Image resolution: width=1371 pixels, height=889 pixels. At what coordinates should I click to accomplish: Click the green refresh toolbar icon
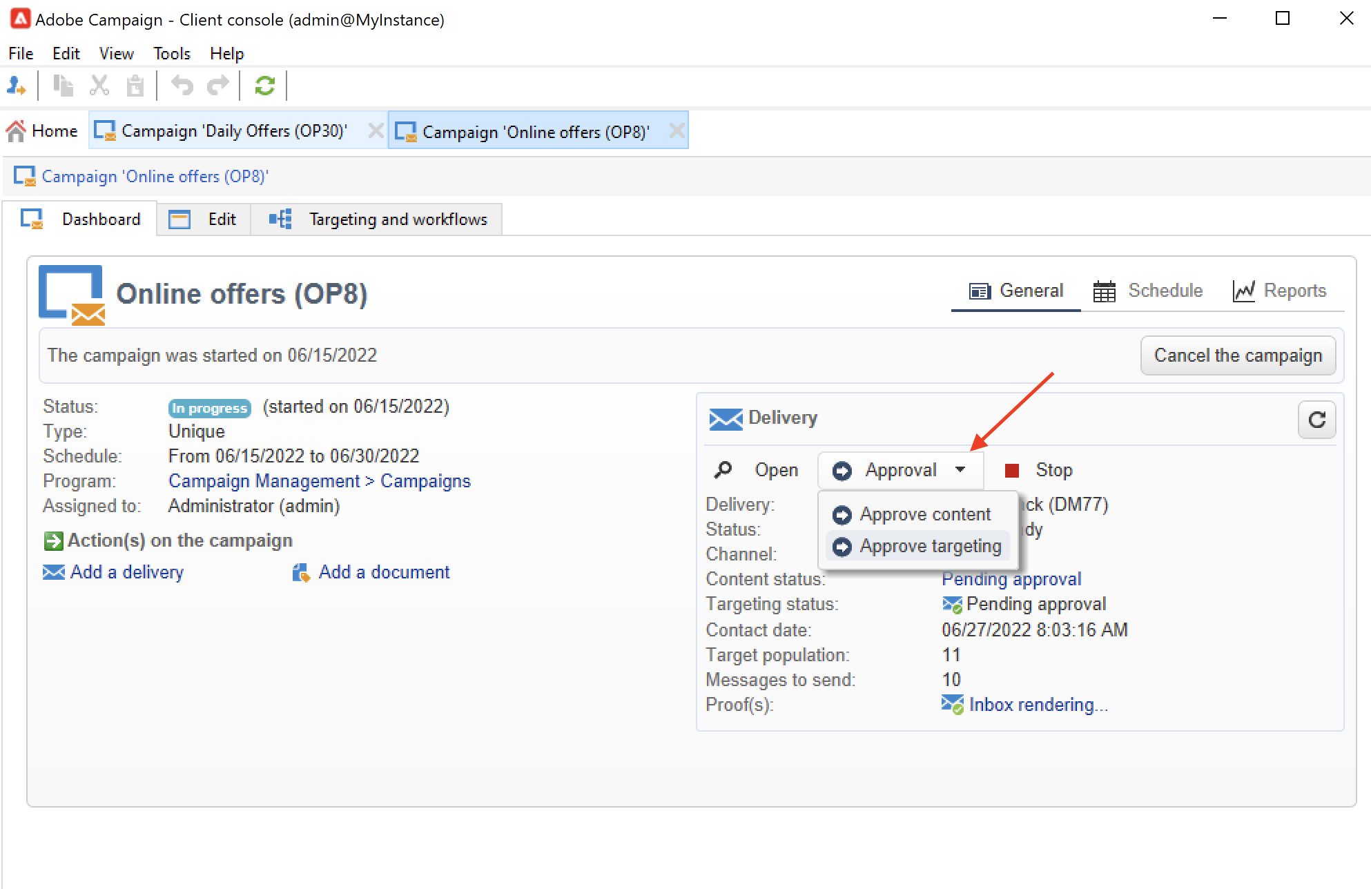[265, 86]
